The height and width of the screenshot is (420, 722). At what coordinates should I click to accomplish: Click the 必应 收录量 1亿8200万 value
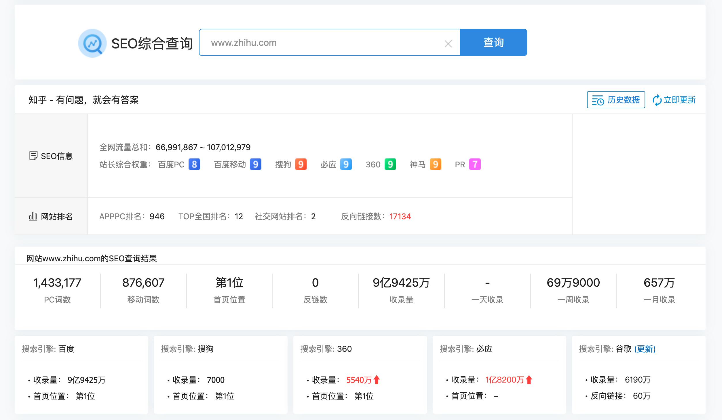point(504,380)
